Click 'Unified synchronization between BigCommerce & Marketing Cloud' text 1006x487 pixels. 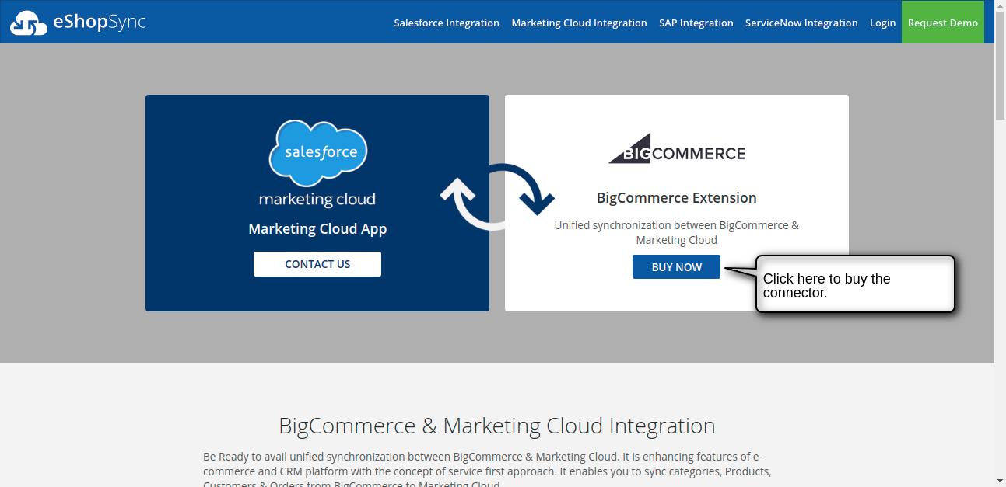[677, 232]
